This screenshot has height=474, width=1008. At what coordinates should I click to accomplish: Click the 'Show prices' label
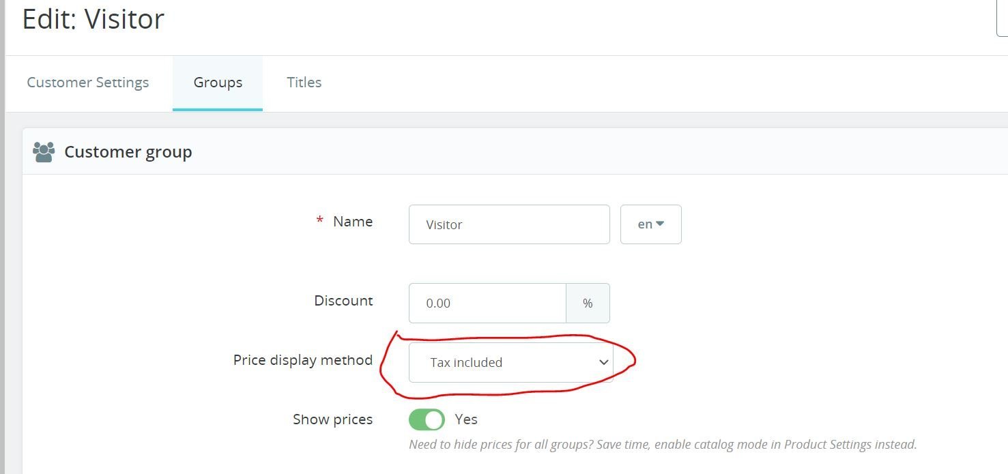pyautogui.click(x=332, y=419)
